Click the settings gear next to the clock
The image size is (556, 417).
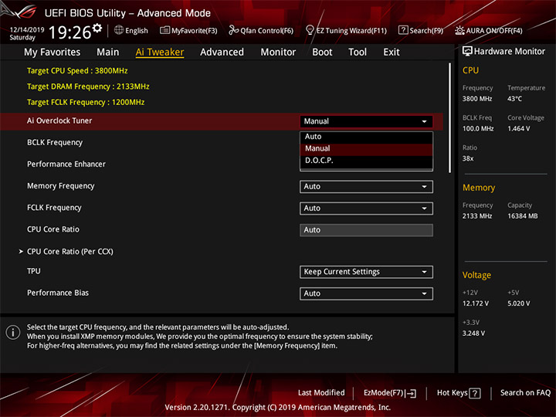[x=97, y=28]
